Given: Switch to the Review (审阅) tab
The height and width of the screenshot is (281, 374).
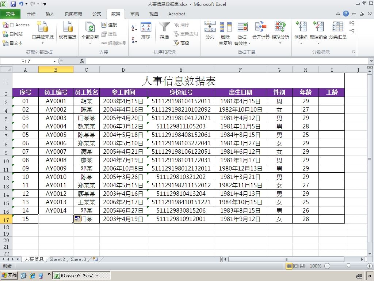Looking at the screenshot, I should pos(135,14).
